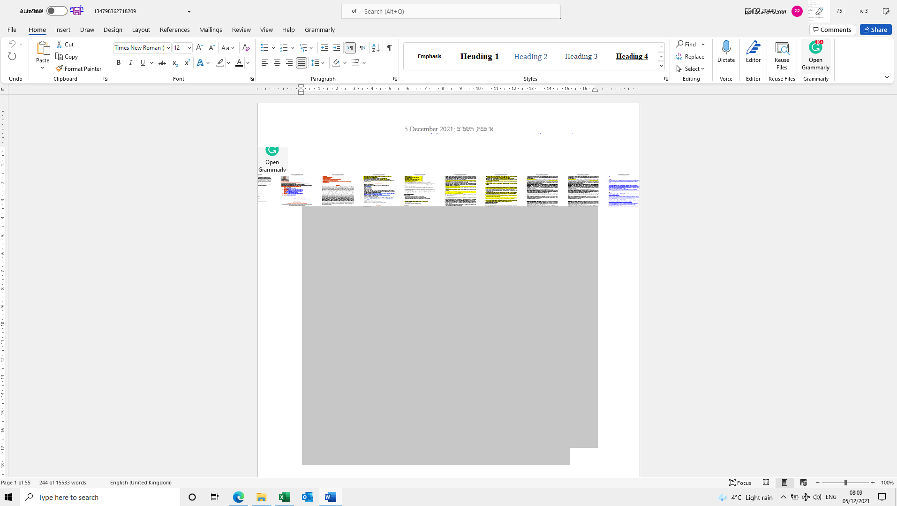Toggle left-to-right text direction

pyautogui.click(x=350, y=47)
